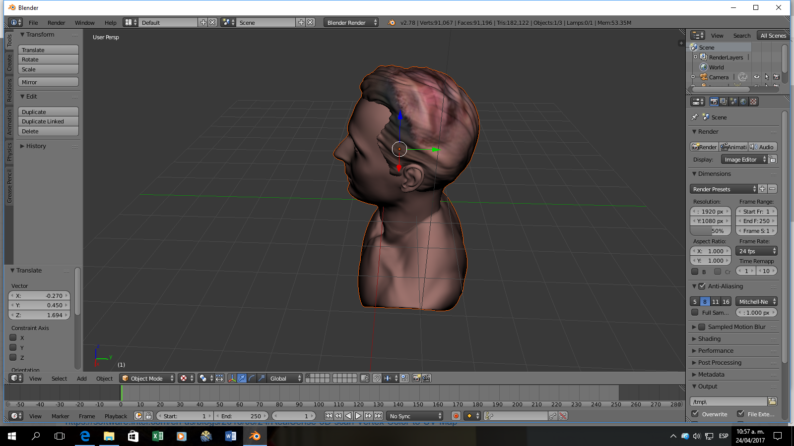Open the Window menu
Image resolution: width=794 pixels, height=446 pixels.
[85, 22]
